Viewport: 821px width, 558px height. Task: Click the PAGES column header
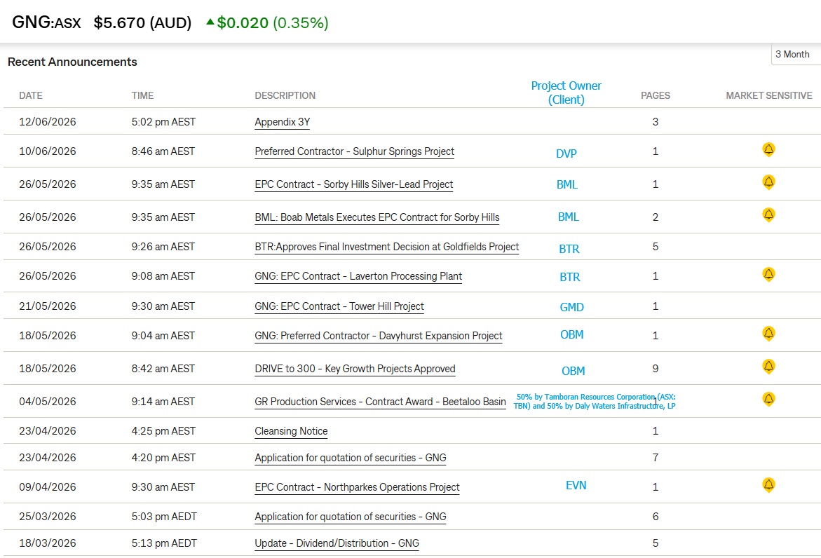(x=656, y=95)
